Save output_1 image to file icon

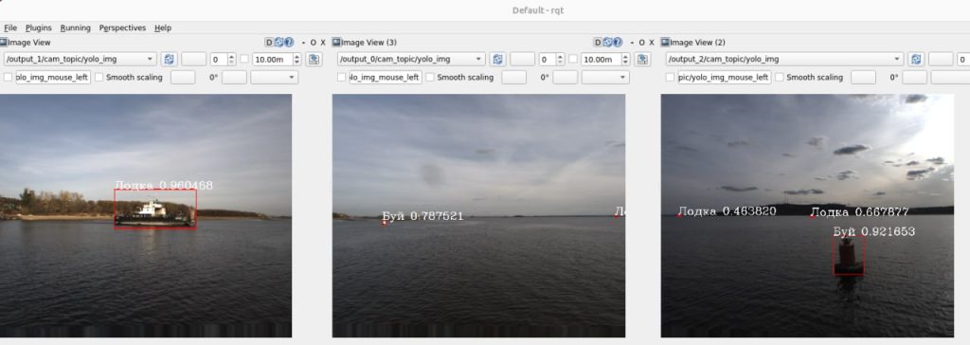(x=314, y=60)
